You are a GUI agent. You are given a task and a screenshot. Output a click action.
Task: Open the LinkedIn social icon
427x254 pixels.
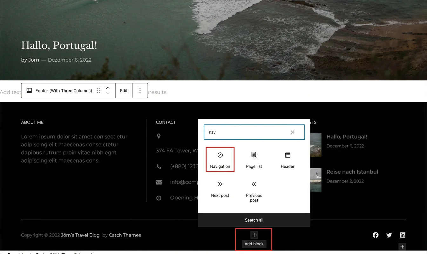403,235
